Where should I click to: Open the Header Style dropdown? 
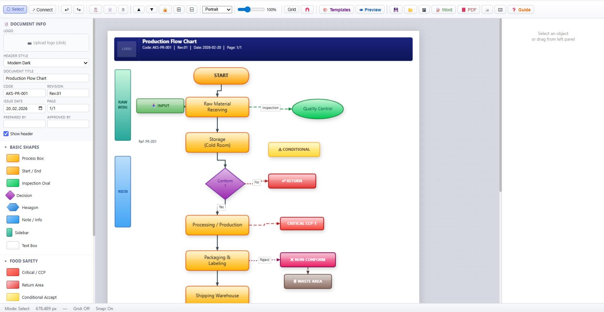point(46,63)
